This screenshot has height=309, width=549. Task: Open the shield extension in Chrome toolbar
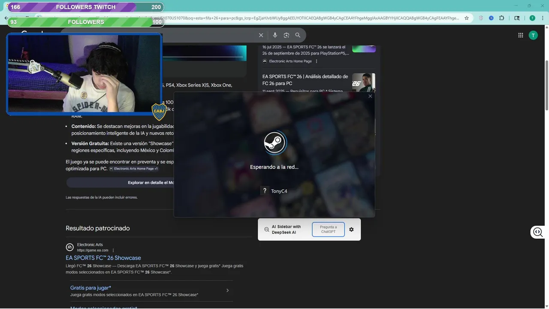point(481,18)
